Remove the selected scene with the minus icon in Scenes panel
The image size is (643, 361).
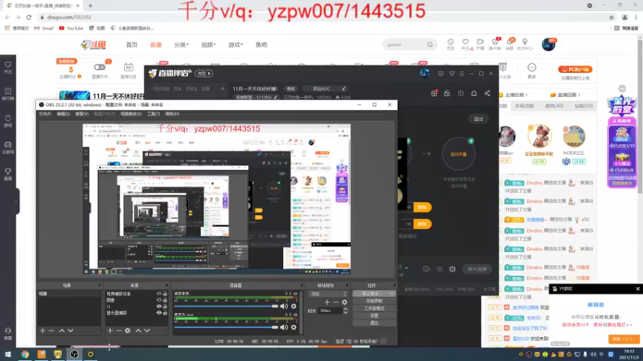tap(51, 331)
